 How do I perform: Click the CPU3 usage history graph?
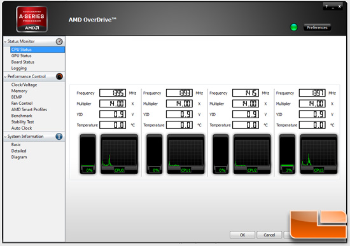[x=319, y=154]
